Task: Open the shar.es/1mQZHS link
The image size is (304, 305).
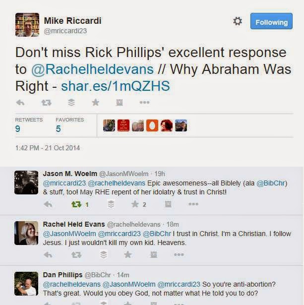Action: tap(116, 86)
